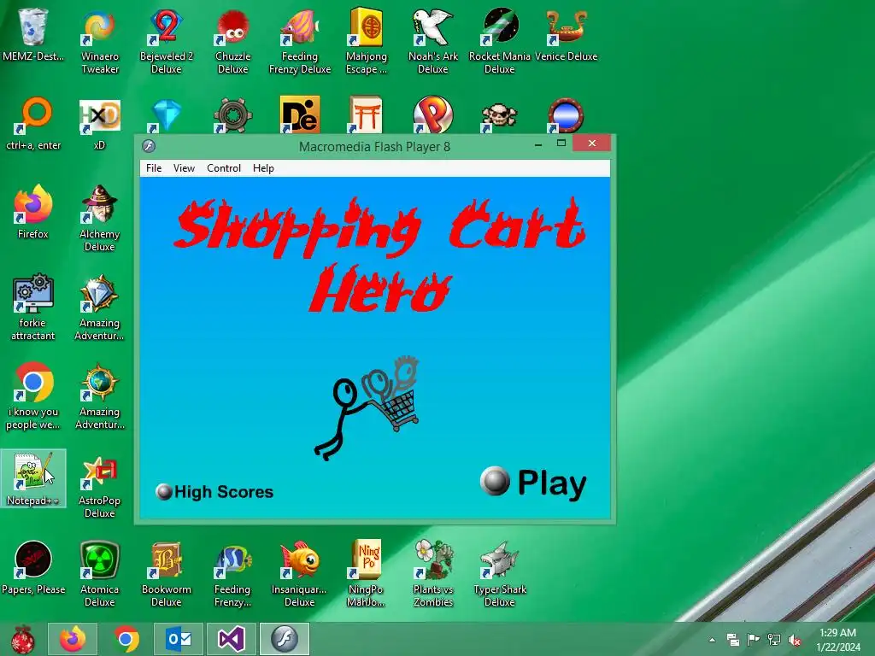Select the yellow 'De' desktop shortcut
Screen dimensions: 875x656
point(300,114)
